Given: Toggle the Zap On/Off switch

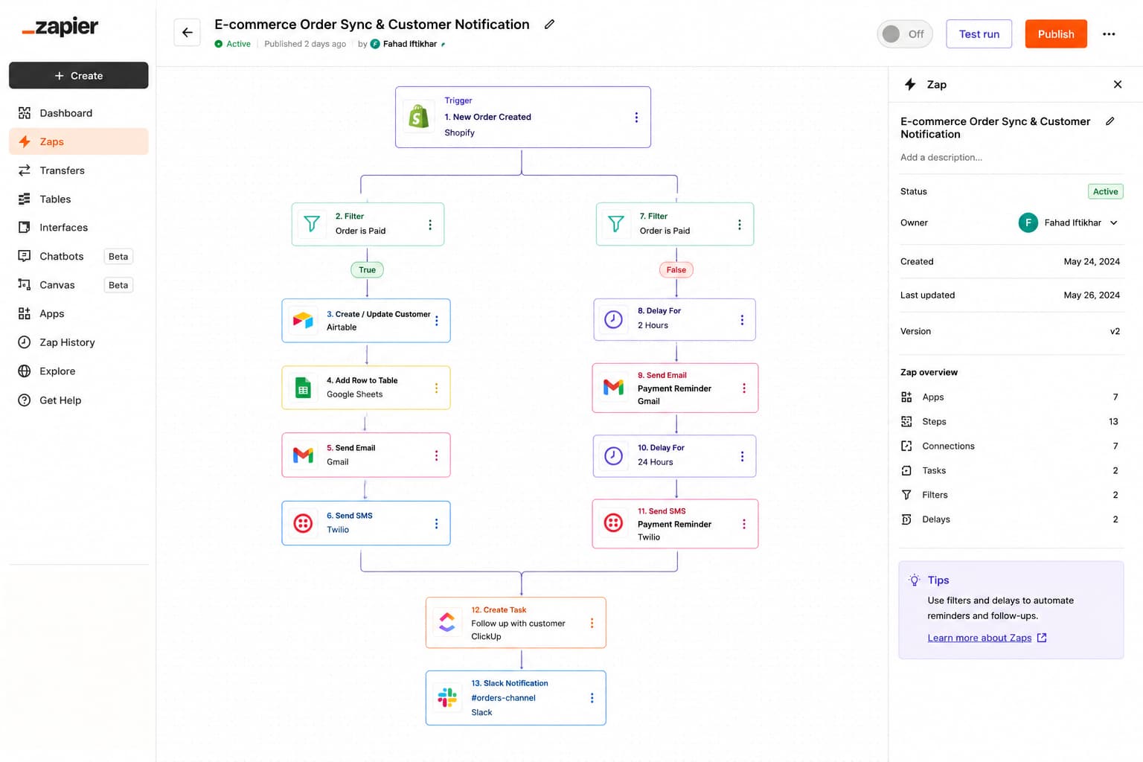Looking at the screenshot, I should click(904, 34).
